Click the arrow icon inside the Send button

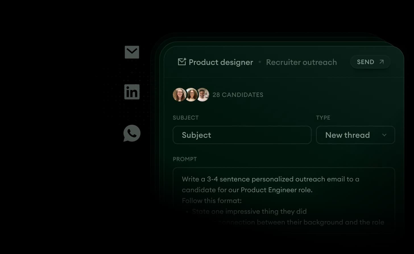[x=382, y=62]
